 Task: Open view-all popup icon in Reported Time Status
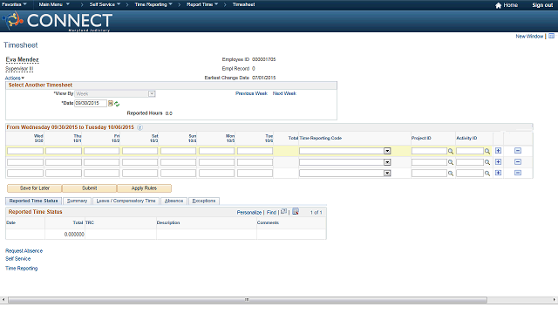point(283,211)
